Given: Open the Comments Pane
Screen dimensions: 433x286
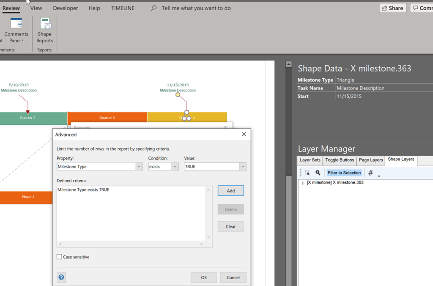Looking at the screenshot, I should [16, 30].
